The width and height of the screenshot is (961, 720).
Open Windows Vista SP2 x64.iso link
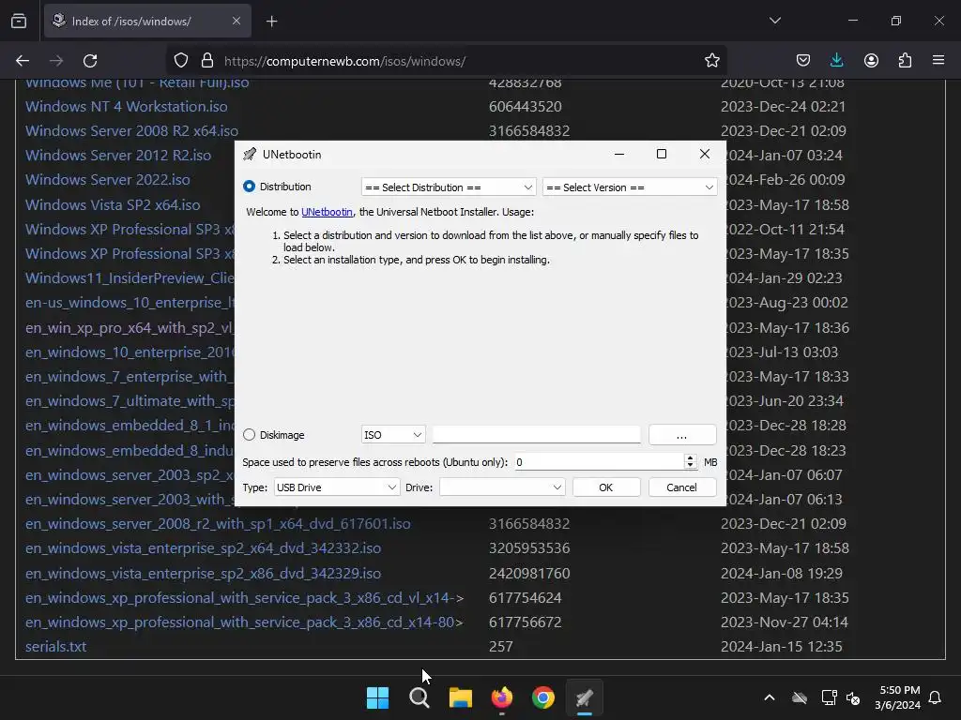(113, 204)
